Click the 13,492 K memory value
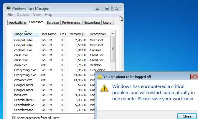The height and width of the screenshot is (119, 198). [80, 80]
